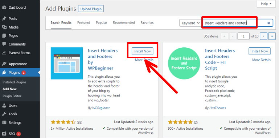Click the green HT Script plugin thumbnail
This screenshot has height=138, width=279.
(184, 63)
